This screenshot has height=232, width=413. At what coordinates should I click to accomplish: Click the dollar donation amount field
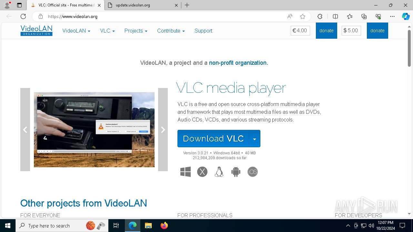pyautogui.click(x=351, y=31)
